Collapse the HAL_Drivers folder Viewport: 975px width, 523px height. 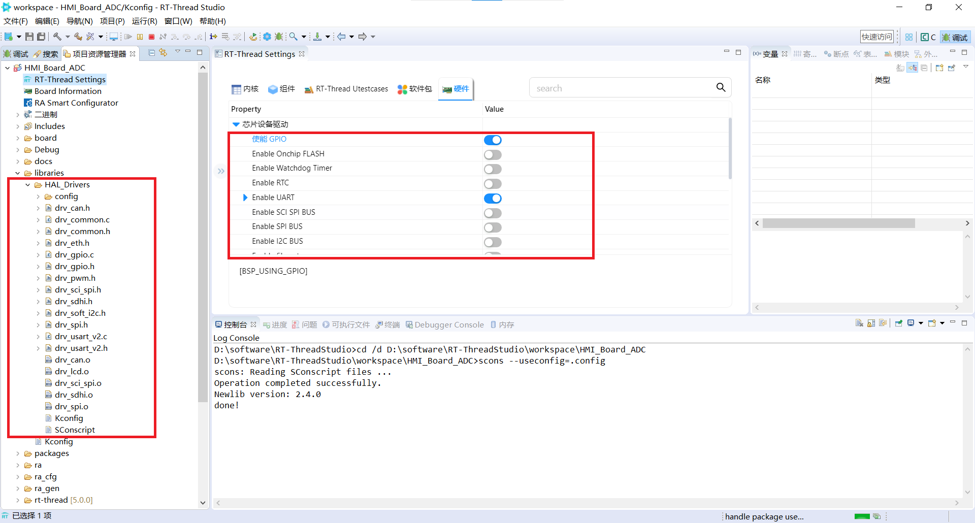pos(28,185)
